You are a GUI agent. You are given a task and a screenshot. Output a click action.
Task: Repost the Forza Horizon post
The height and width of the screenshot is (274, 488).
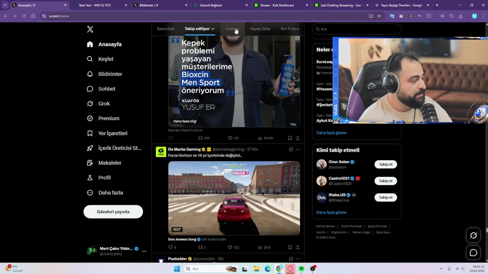click(202, 247)
